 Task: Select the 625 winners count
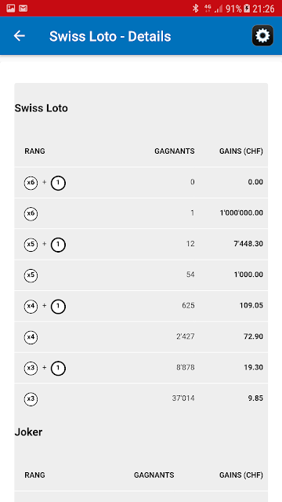[x=188, y=305]
